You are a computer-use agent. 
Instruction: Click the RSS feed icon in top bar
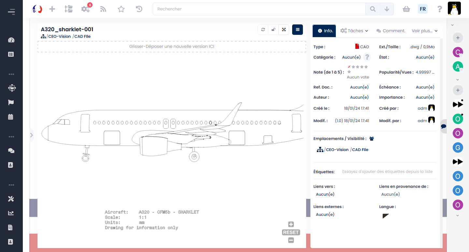103,9
